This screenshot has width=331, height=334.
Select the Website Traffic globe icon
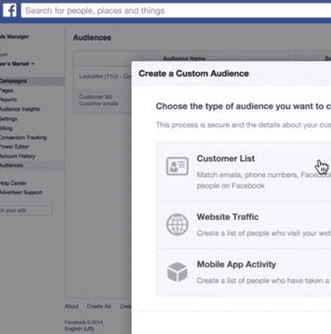177,224
